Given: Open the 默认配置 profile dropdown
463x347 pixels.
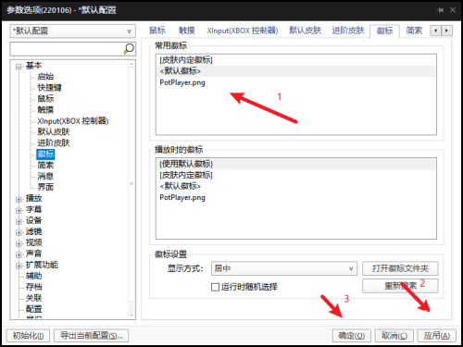Looking at the screenshot, I should coord(73,31).
